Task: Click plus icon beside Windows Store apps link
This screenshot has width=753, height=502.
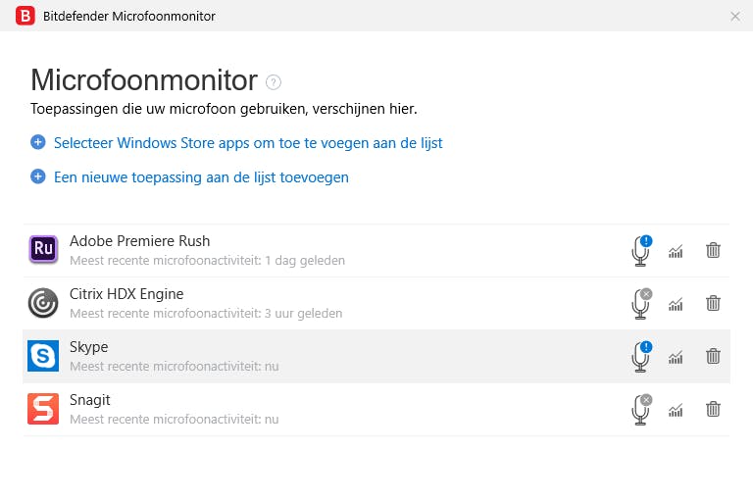Action: [38, 142]
